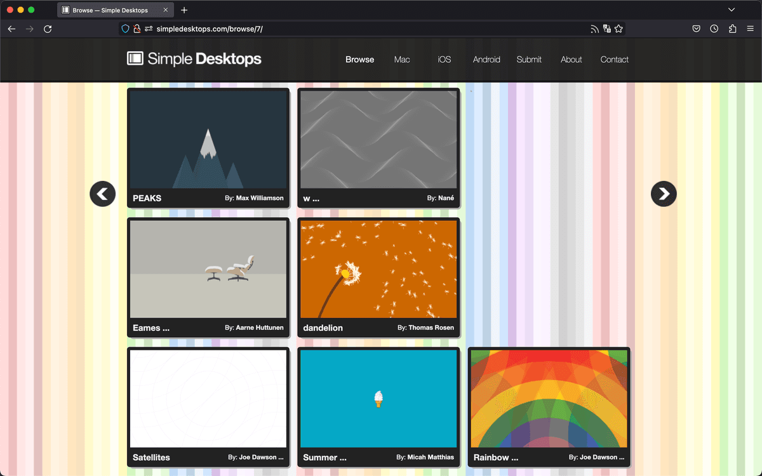Open a new tab with plus icon

pos(184,10)
